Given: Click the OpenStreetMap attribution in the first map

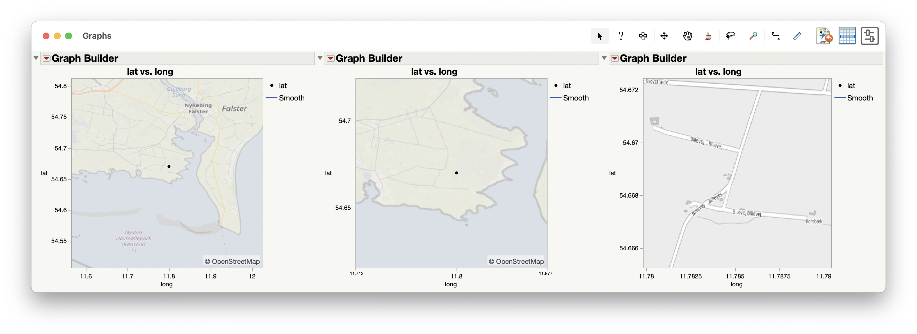Looking at the screenshot, I should click(231, 261).
